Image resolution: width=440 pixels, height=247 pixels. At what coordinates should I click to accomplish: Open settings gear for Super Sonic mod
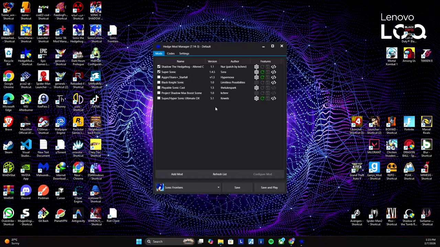click(x=256, y=72)
